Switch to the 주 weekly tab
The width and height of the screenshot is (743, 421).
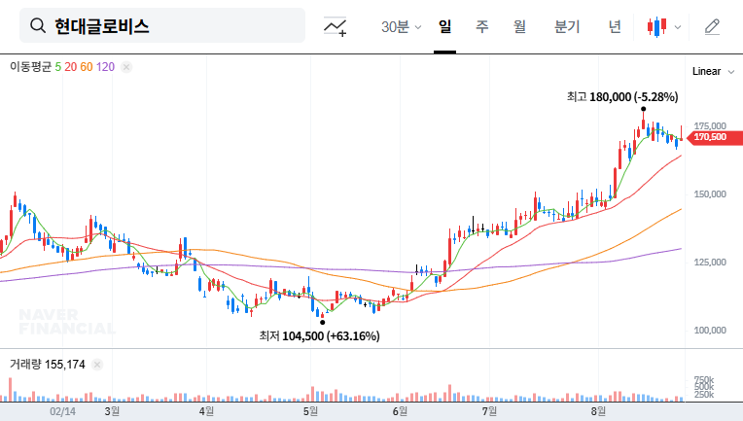click(482, 26)
